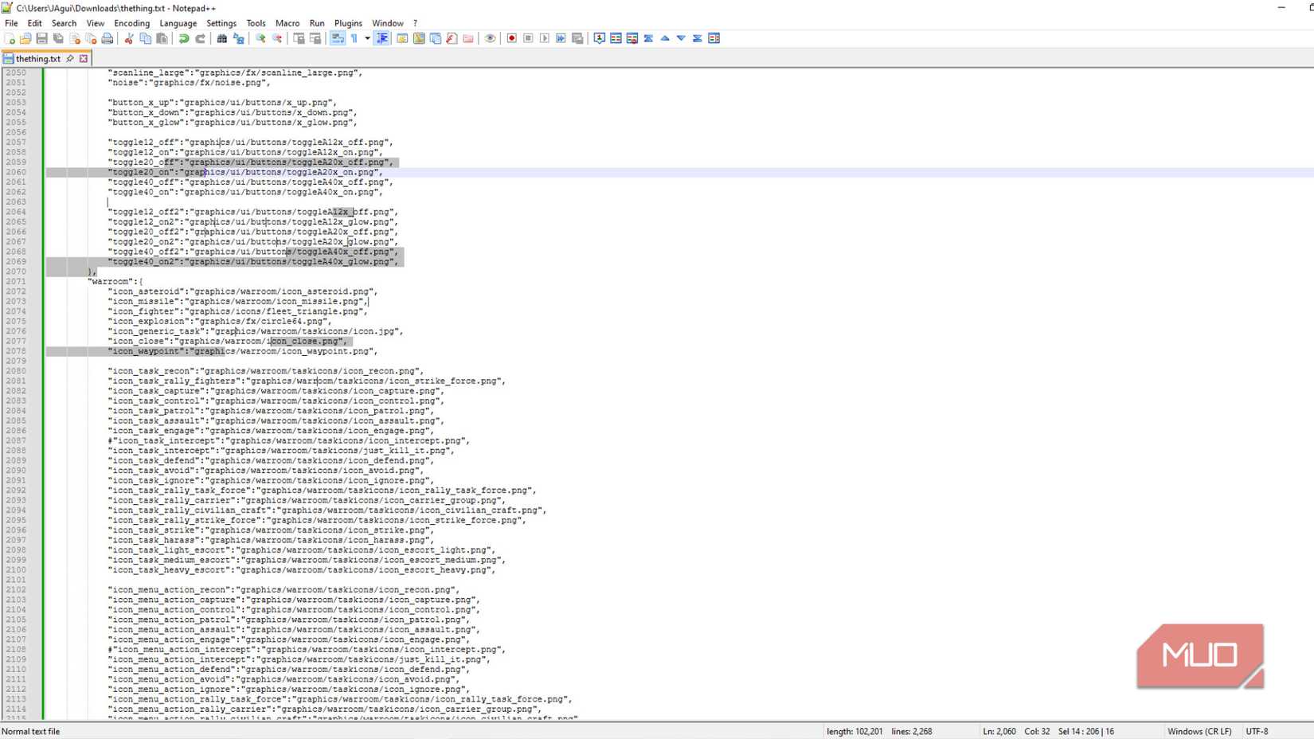Open Function List panel

[452, 38]
